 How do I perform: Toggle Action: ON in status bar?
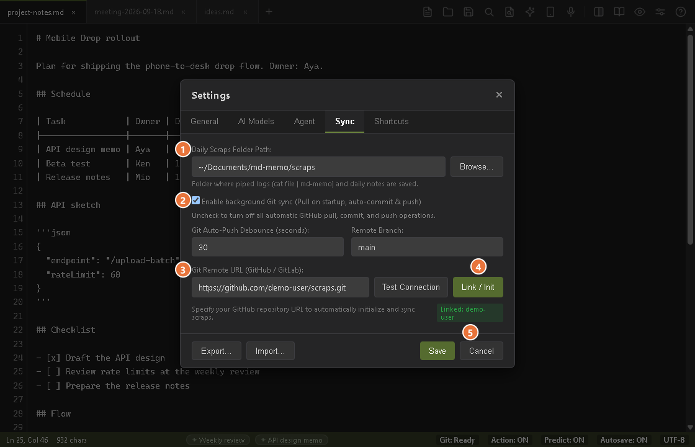[x=509, y=440]
